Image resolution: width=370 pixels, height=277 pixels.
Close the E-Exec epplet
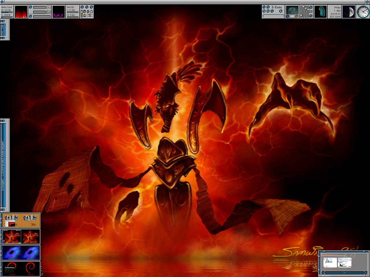264,7
